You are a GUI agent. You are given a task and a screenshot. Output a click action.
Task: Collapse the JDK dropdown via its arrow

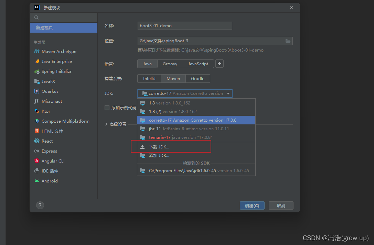[x=228, y=93]
